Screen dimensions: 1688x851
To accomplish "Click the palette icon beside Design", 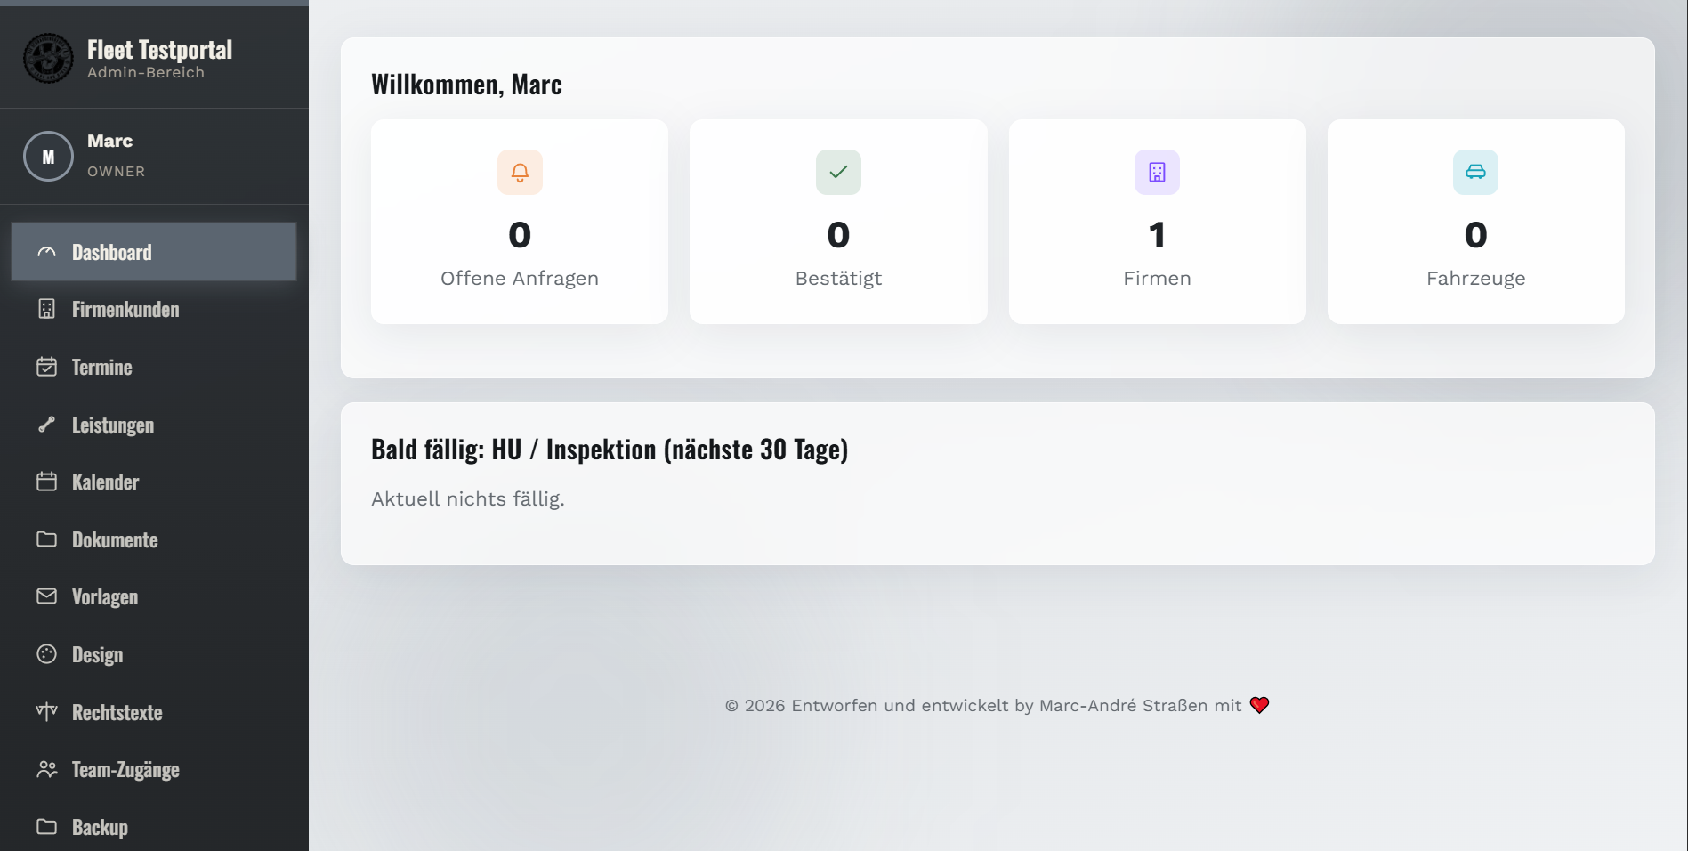I will (47, 654).
